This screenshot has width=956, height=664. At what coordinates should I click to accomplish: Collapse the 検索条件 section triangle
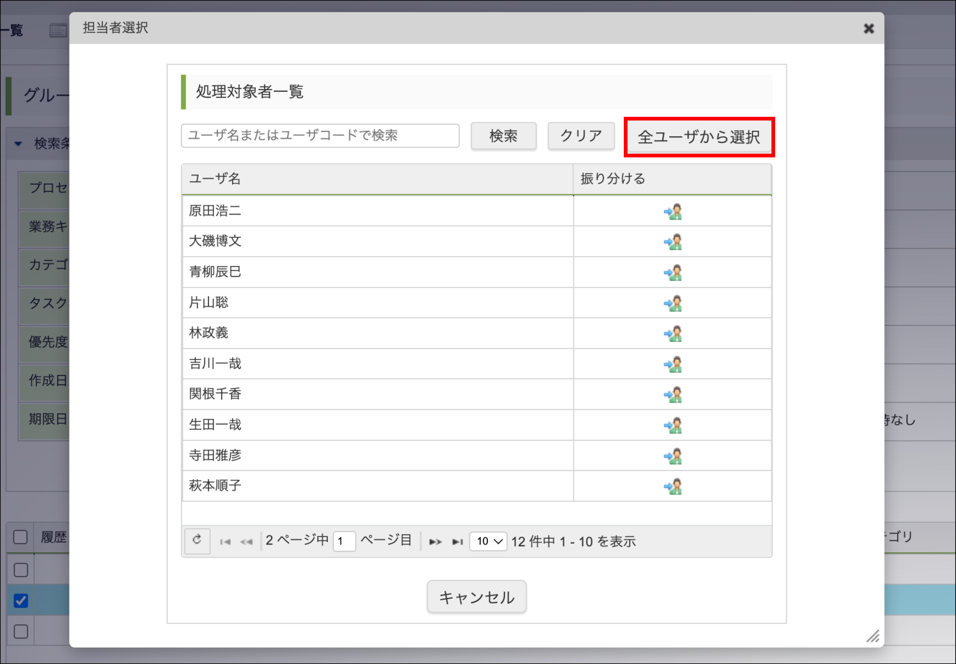[x=18, y=144]
